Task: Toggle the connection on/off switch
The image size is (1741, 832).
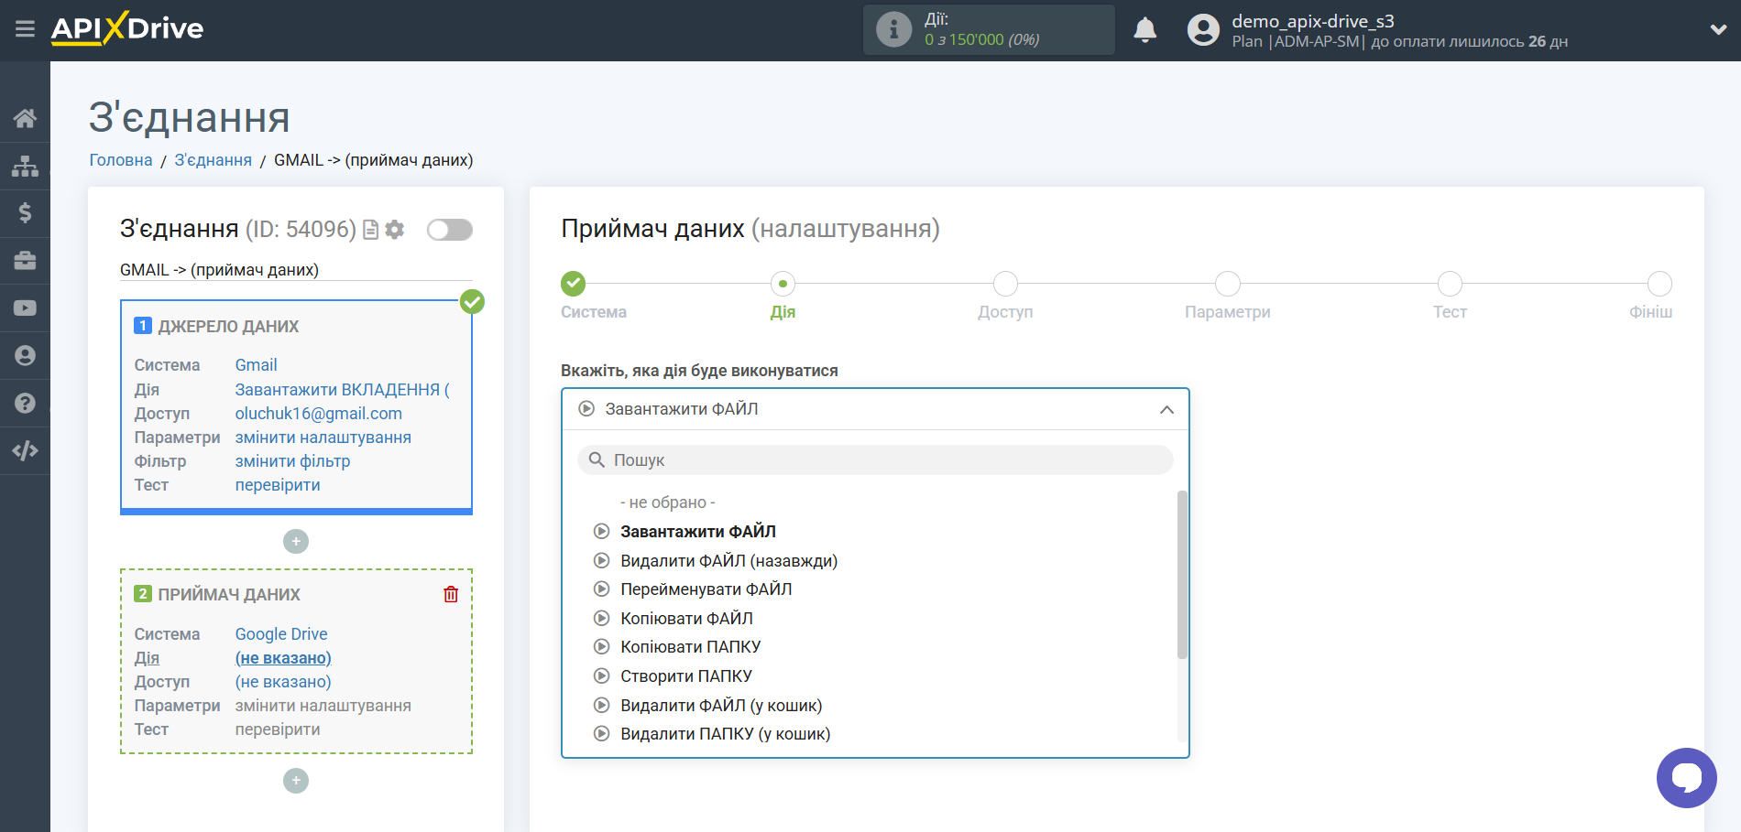Action: (450, 230)
